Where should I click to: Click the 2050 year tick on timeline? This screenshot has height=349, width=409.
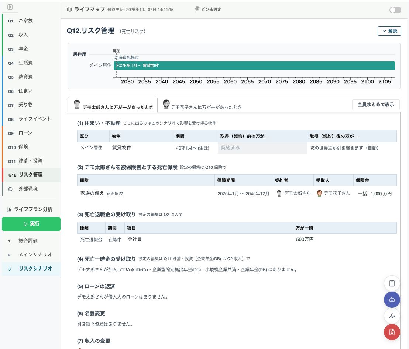point(196,81)
